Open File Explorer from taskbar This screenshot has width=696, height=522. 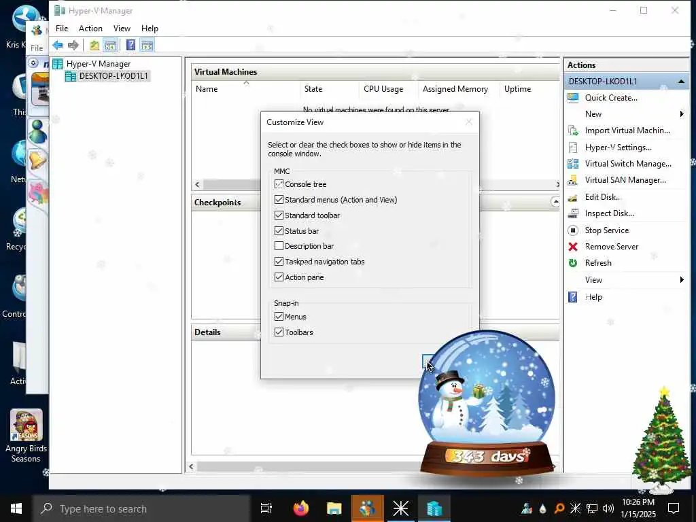point(334,508)
